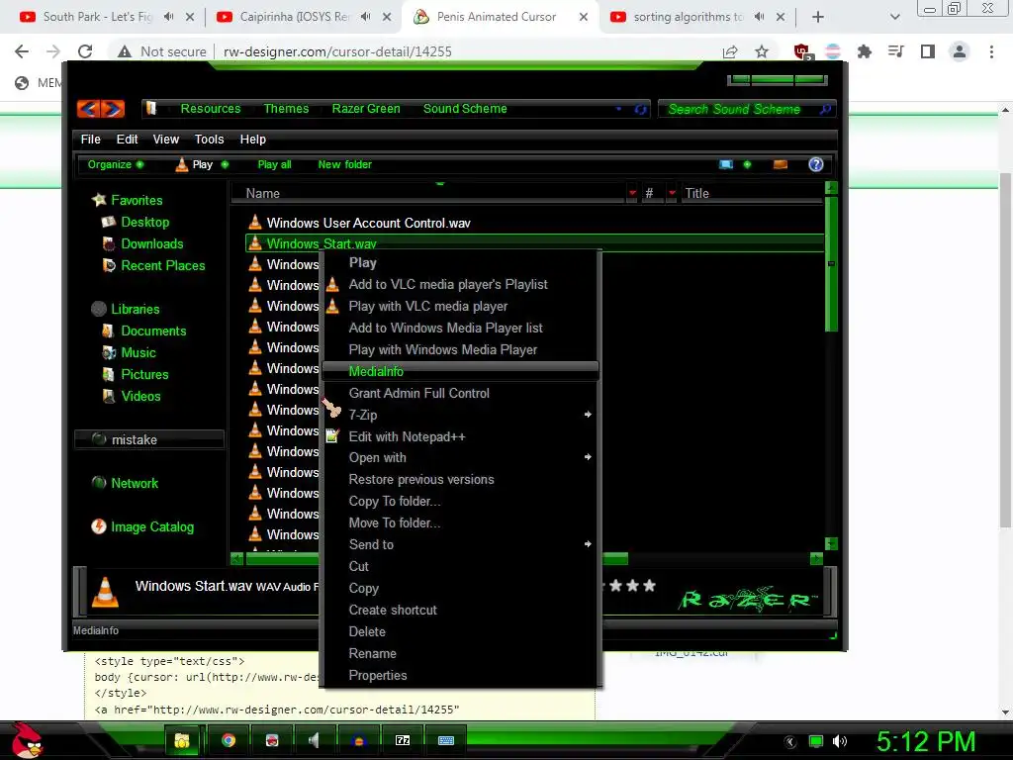Click the folder icon in the address bar
Image resolution: width=1013 pixels, height=760 pixels.
(151, 109)
